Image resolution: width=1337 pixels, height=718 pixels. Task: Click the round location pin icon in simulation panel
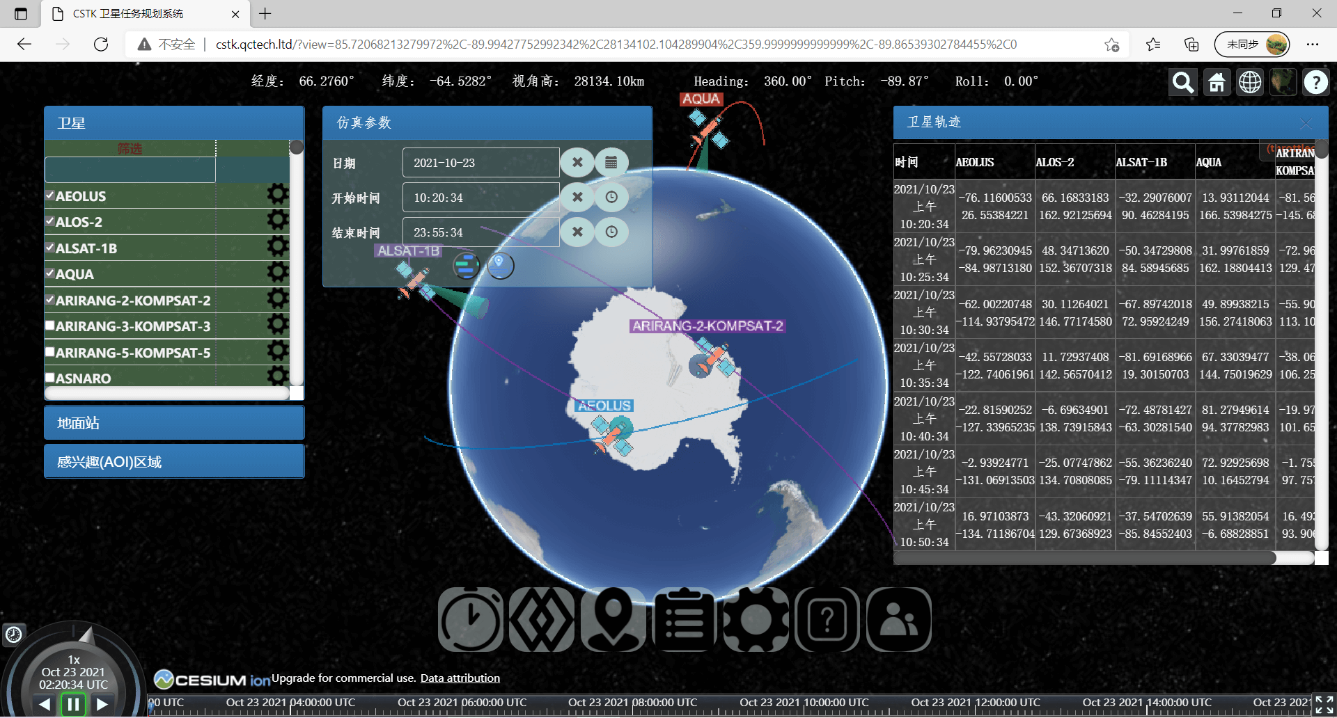[x=500, y=265]
